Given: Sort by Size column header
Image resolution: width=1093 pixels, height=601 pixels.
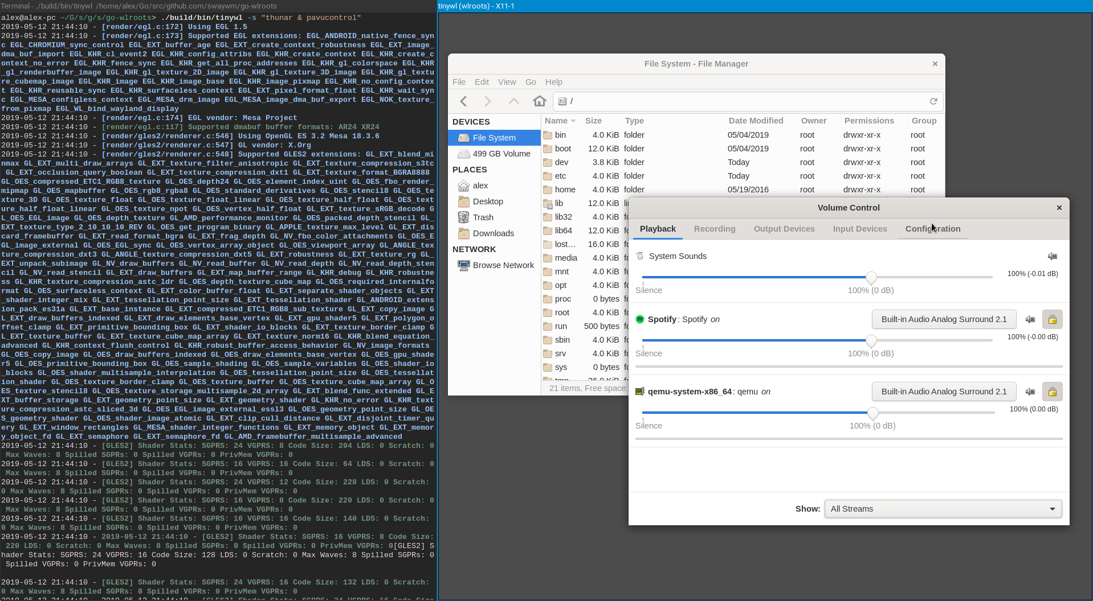Looking at the screenshot, I should tap(601, 121).
